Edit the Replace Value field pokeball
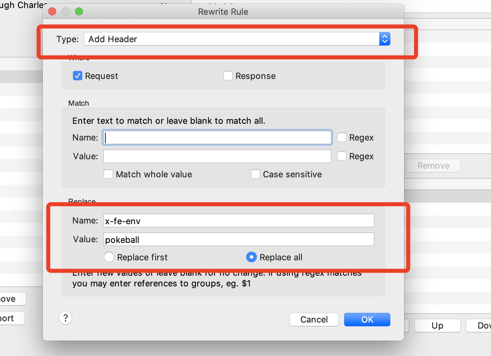The width and height of the screenshot is (491, 356). coord(239,240)
